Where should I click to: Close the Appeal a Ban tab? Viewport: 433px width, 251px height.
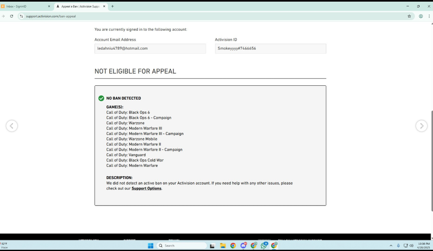(104, 6)
